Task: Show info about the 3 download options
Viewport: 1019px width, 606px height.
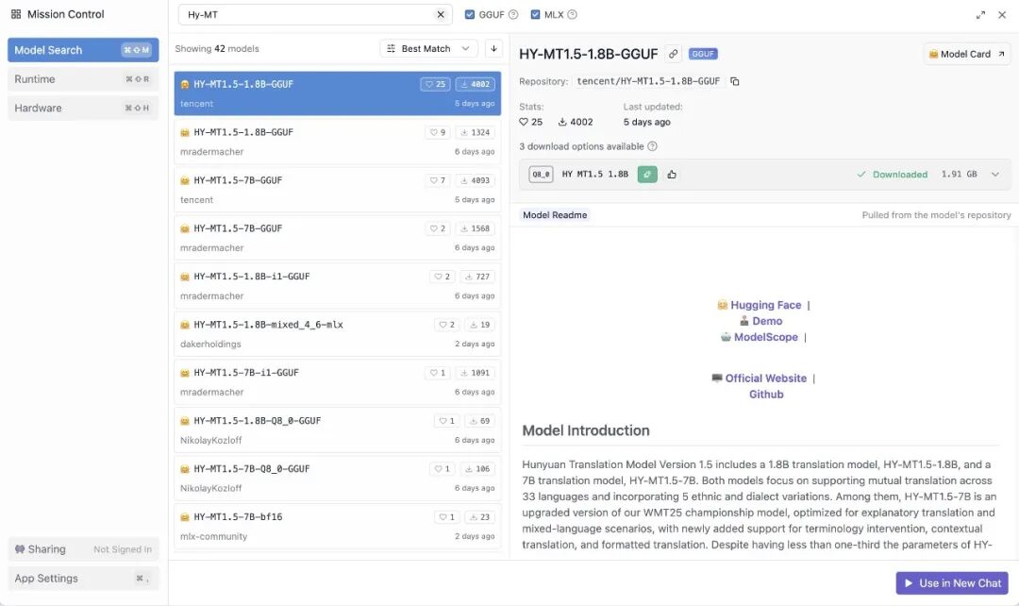Action: point(652,146)
